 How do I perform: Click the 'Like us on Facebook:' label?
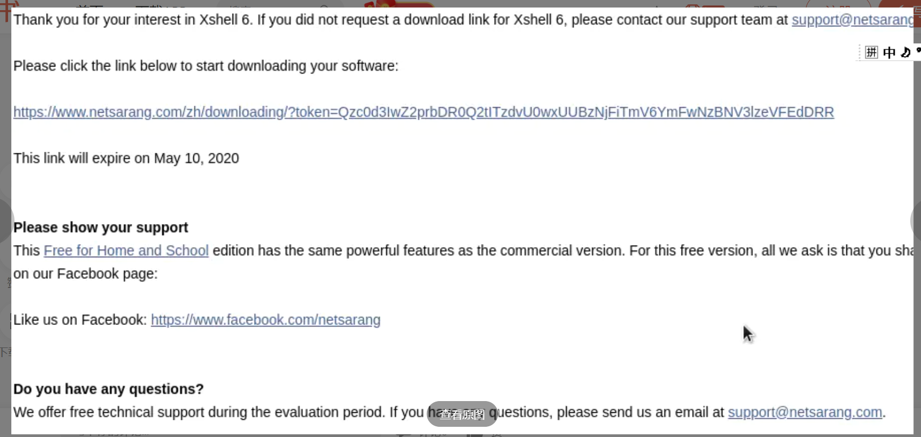click(x=80, y=320)
